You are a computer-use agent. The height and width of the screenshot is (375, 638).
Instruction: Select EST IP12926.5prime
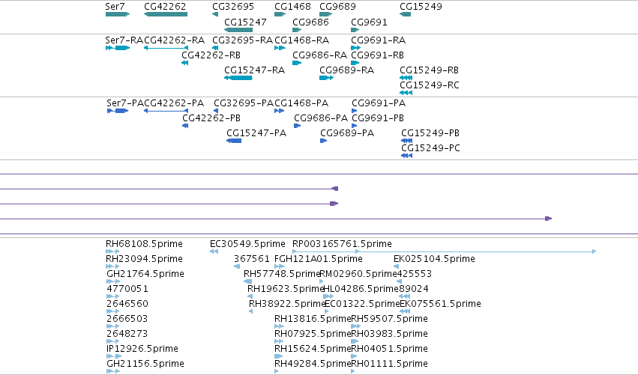[x=114, y=356]
